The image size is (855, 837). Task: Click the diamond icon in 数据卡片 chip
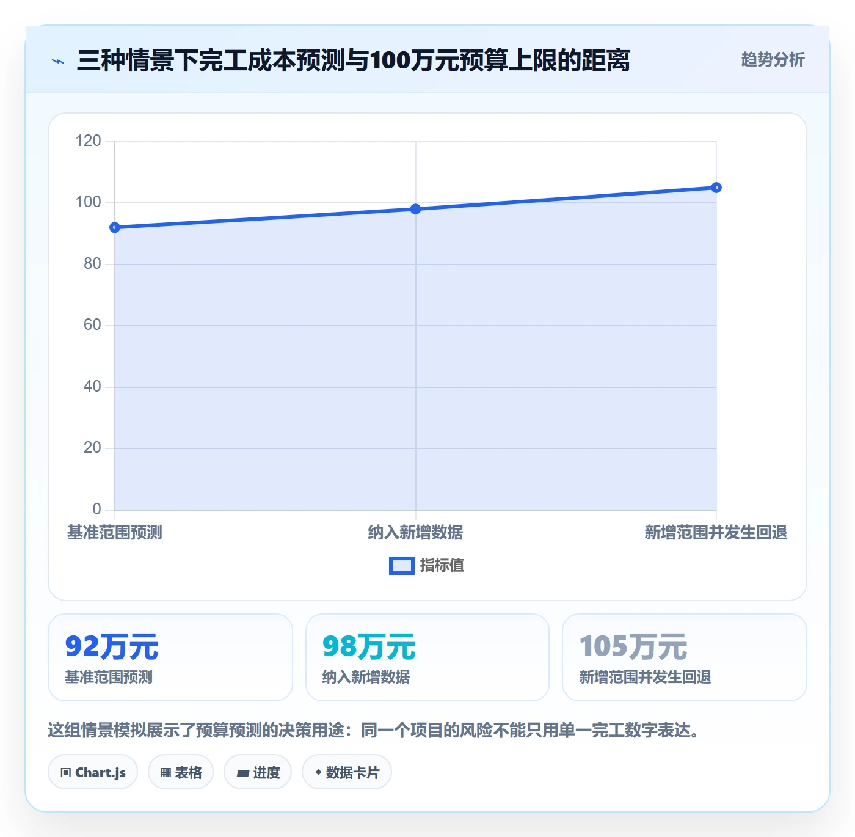click(318, 772)
